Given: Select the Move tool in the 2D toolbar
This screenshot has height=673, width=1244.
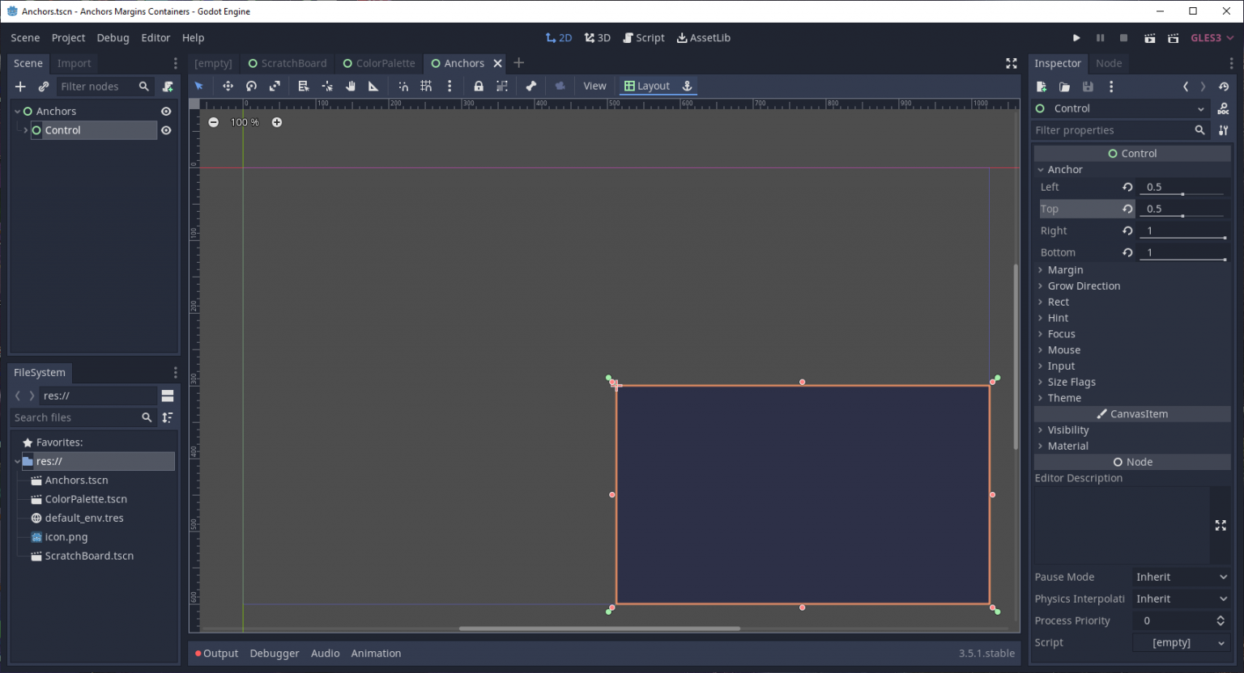Looking at the screenshot, I should [x=228, y=86].
